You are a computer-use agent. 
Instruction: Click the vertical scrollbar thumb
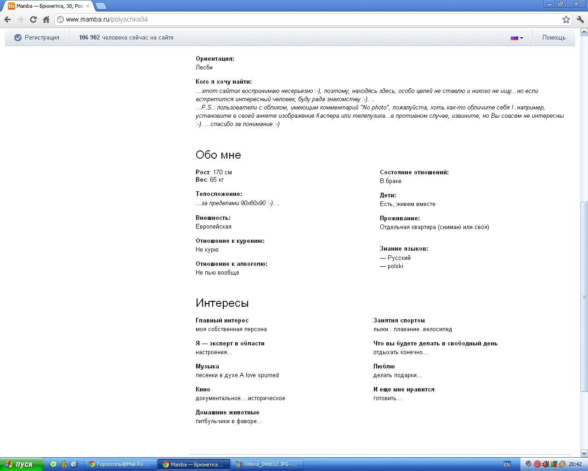click(584, 297)
